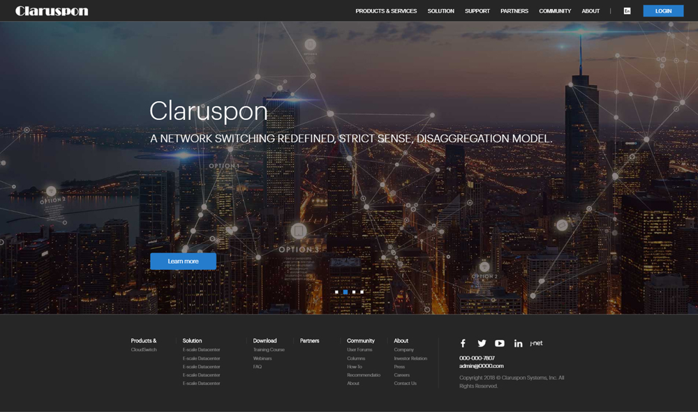Click the admin email address in footer
Viewport: 698px width, 412px height.
[481, 366]
